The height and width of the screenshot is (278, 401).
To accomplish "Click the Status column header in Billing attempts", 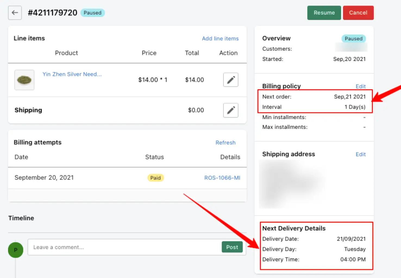I will pos(154,157).
